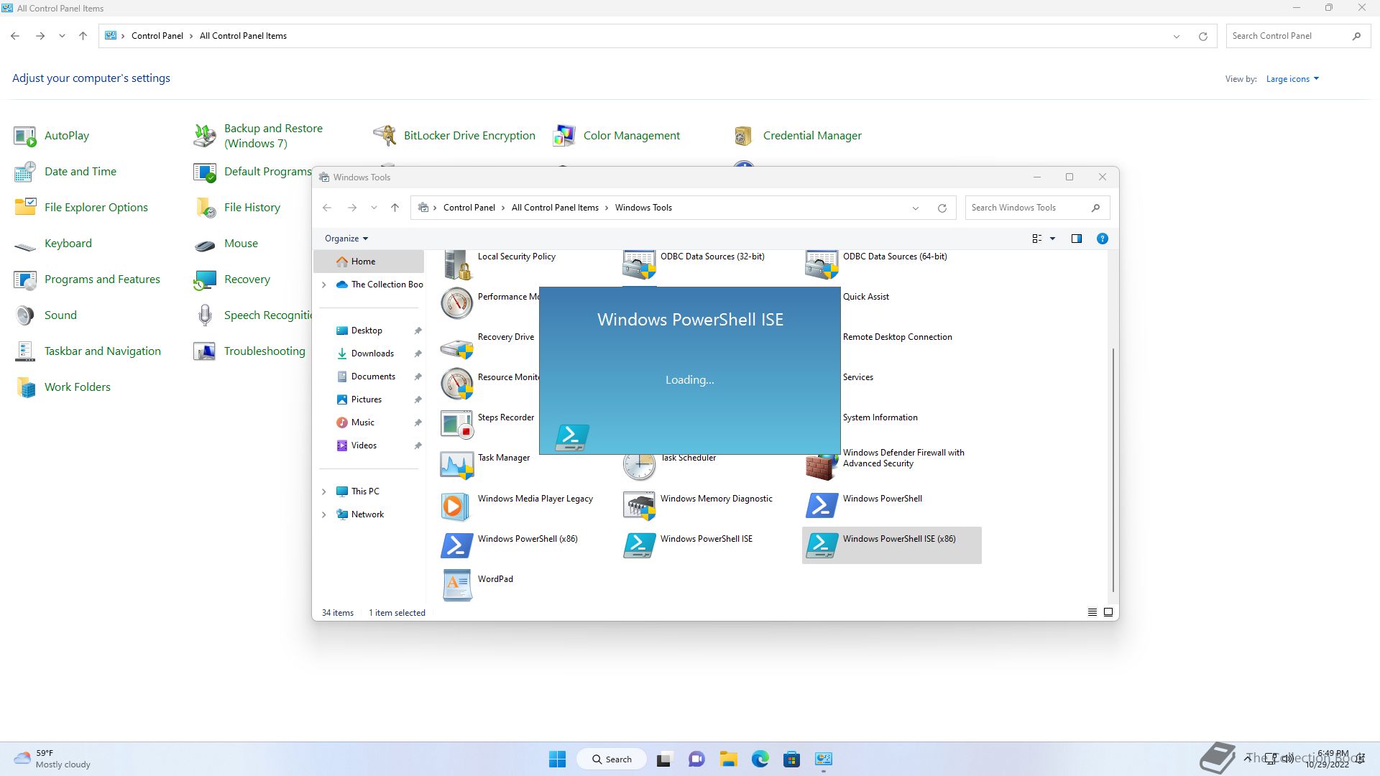Expand Control Panel address bar dropdown
Screen dimensions: 1380x776
click(x=1176, y=37)
